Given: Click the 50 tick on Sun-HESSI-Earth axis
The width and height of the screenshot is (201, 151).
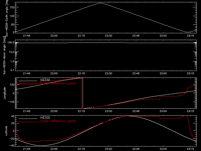Looking at the screenshot, I should click(13, 24).
